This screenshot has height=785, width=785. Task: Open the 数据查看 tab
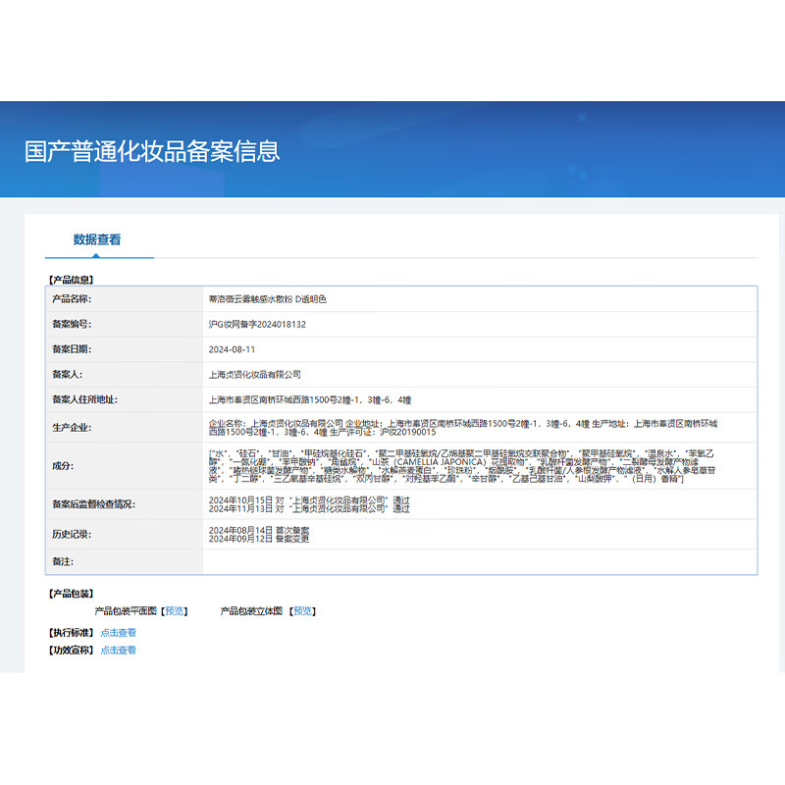point(97,239)
